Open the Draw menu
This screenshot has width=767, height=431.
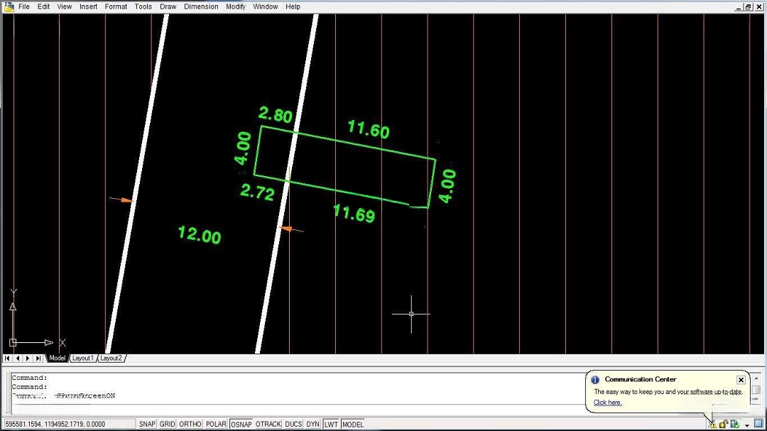click(x=168, y=6)
